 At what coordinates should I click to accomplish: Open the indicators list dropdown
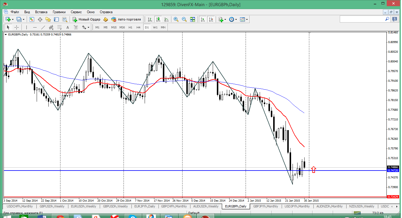click(x=225, y=19)
